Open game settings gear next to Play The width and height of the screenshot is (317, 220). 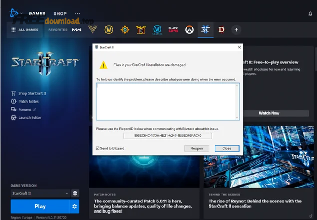74,206
